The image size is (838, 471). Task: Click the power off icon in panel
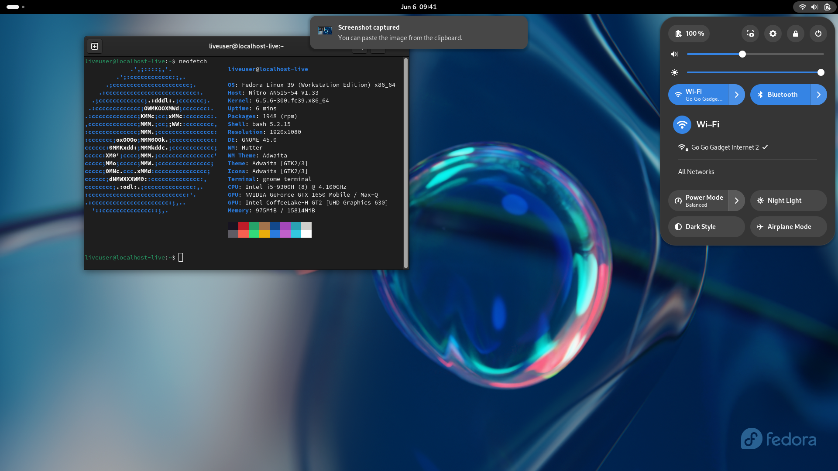point(818,33)
